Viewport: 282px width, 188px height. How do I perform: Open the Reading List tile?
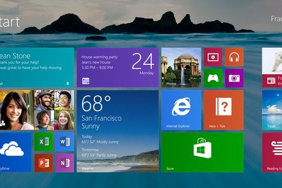pyautogui.click(x=272, y=152)
